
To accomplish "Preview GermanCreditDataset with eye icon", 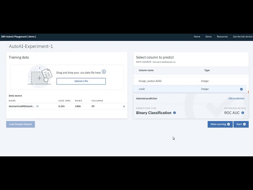I will (38, 106).
